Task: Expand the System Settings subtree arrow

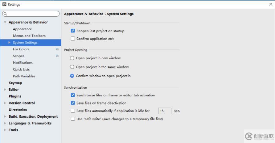Action: (x=9, y=42)
